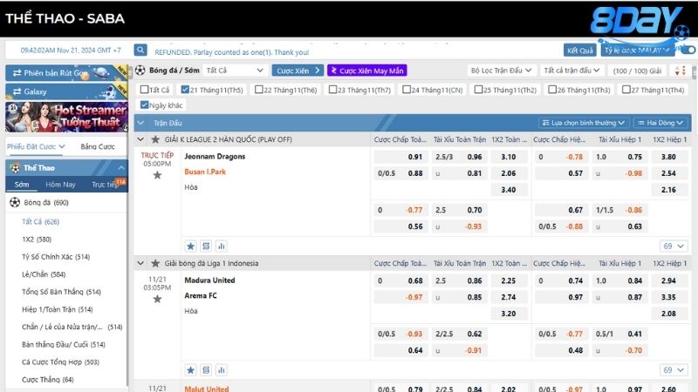Expand 69 more markets for Jeonnam Dragons
The height and width of the screenshot is (392, 698).
(674, 246)
